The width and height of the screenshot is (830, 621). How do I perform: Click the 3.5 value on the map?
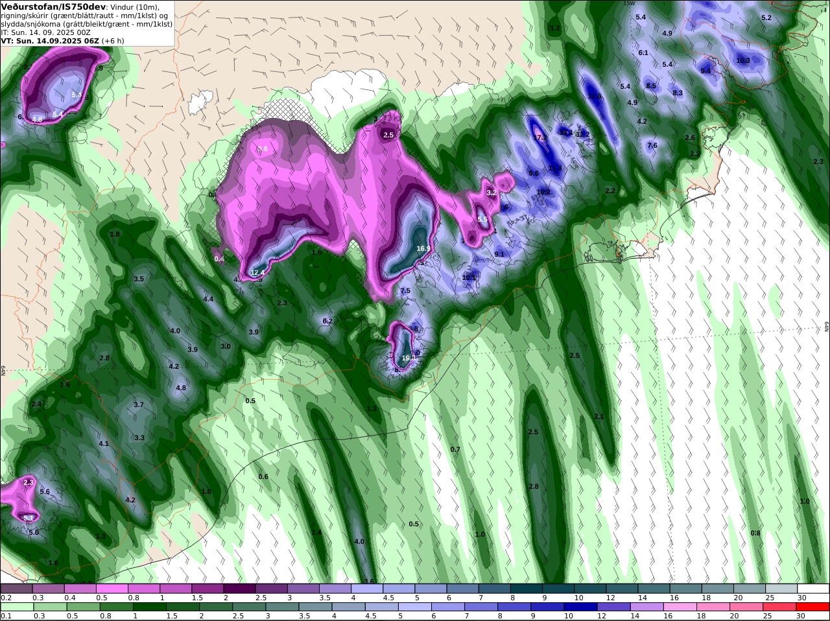[x=139, y=279]
